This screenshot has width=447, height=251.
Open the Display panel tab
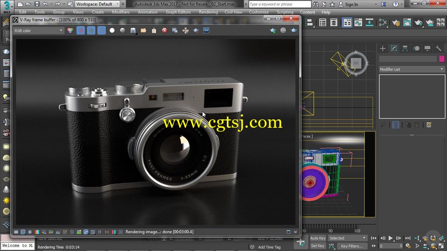(427, 49)
